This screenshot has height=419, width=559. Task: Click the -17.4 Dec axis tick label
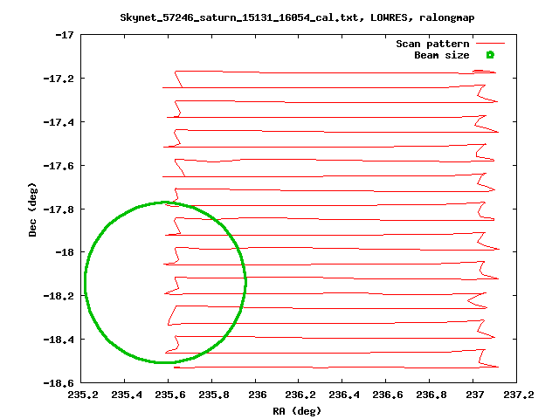pos(59,122)
